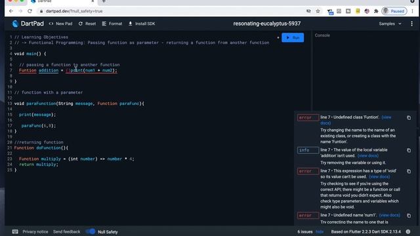The width and height of the screenshot is (420, 236).
Task: Open docs link for 'type of void' error
Action: click(379, 176)
